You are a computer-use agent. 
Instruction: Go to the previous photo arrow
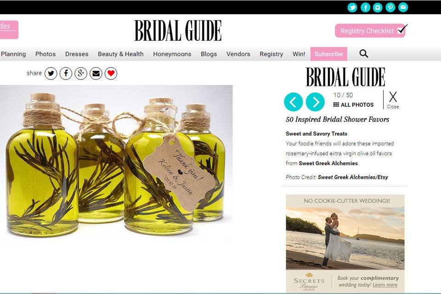294,102
